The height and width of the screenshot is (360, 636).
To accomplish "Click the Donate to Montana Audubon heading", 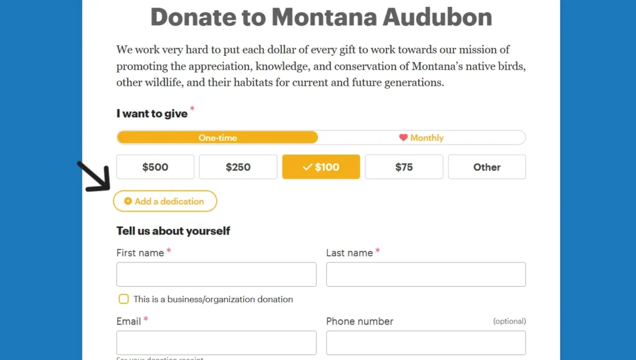I will click(x=321, y=17).
